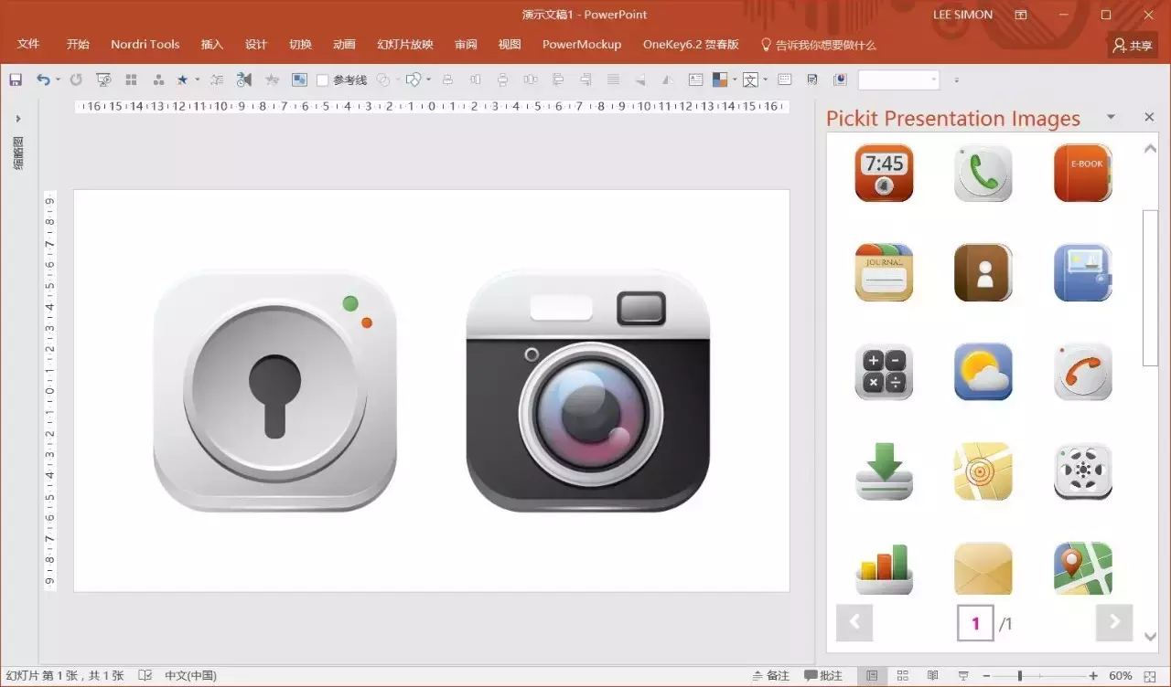Viewport: 1171px width, 687px height.
Task: Insert the map location pin icon image
Action: point(1083,568)
